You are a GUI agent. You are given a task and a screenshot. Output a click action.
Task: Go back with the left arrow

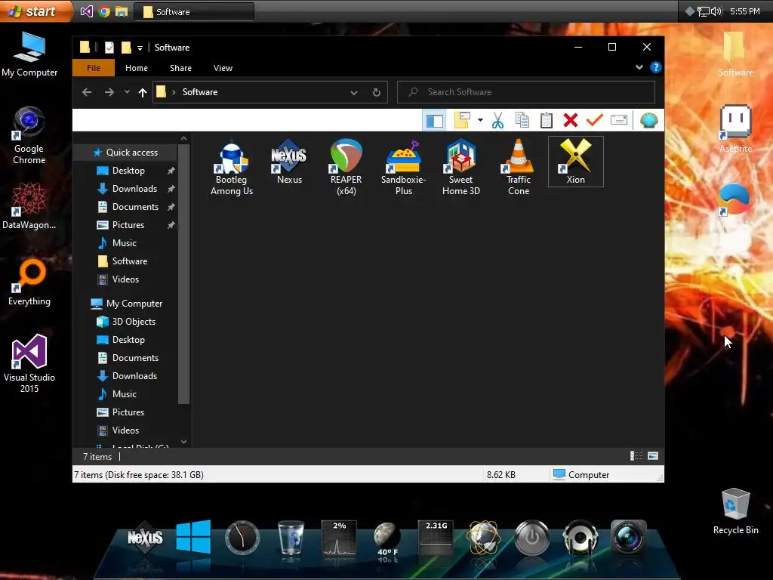87,92
